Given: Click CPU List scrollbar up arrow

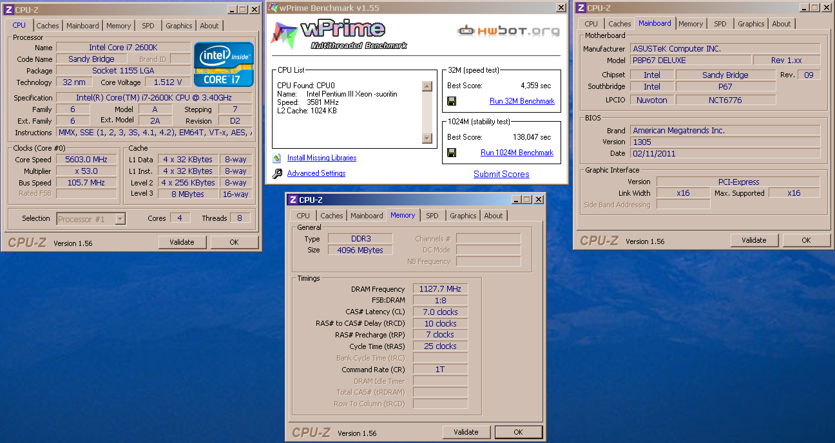Looking at the screenshot, I should click(x=427, y=86).
